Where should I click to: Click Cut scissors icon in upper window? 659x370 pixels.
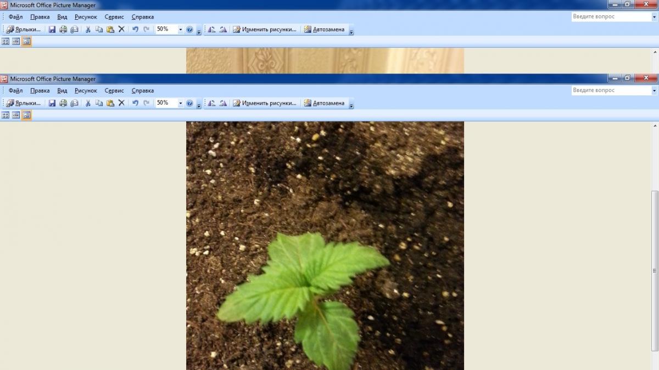tap(88, 30)
